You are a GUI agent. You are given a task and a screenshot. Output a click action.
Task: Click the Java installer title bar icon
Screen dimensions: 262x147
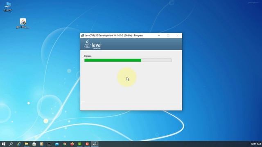(83, 36)
